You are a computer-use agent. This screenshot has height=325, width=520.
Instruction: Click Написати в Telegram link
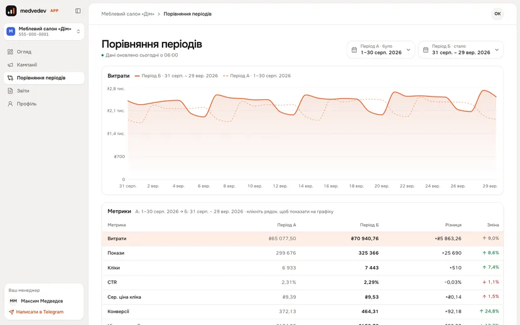coord(40,312)
